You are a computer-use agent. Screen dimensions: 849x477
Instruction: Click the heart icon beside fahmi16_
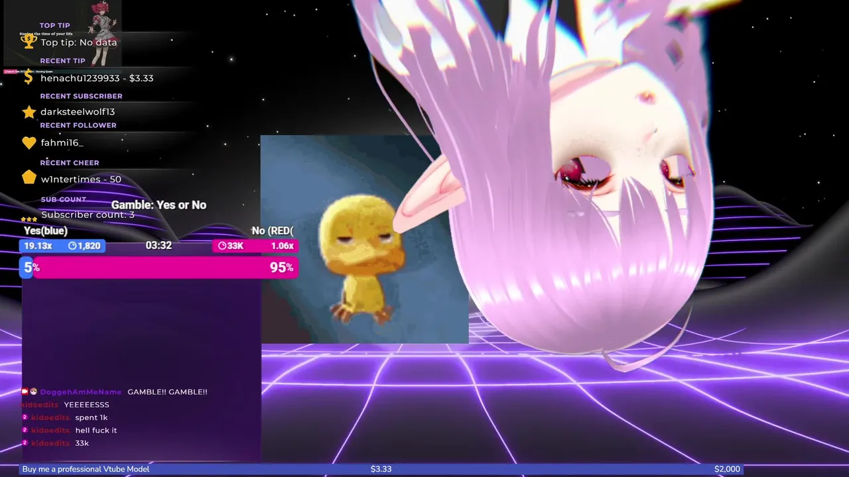click(29, 142)
